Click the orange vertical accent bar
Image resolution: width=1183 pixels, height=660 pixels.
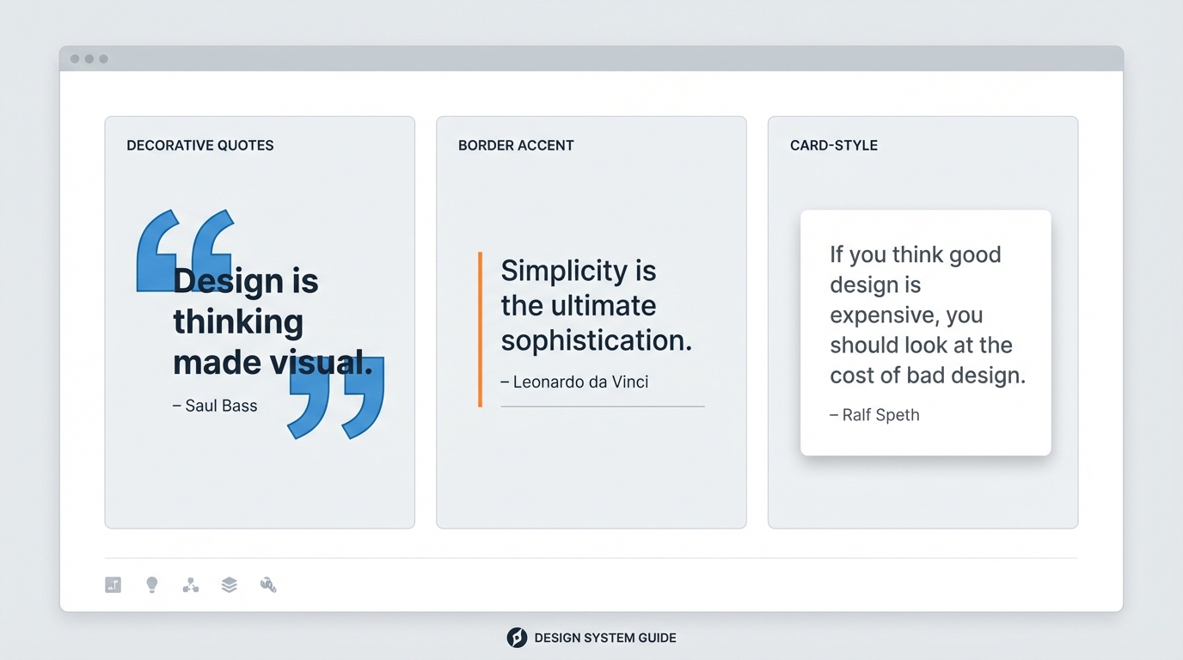tap(481, 327)
